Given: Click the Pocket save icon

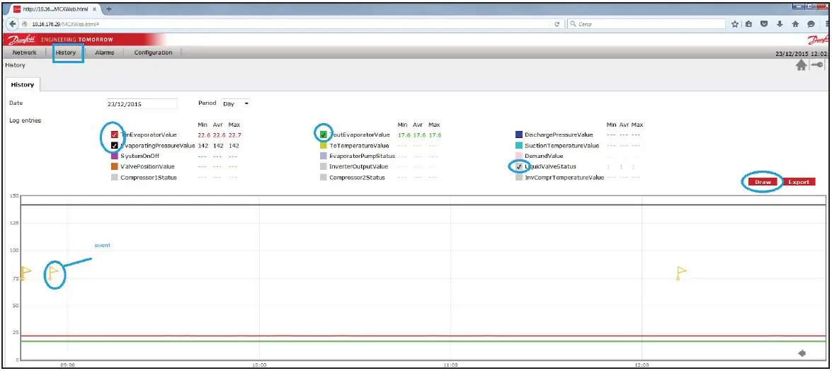Looking at the screenshot, I should point(764,24).
